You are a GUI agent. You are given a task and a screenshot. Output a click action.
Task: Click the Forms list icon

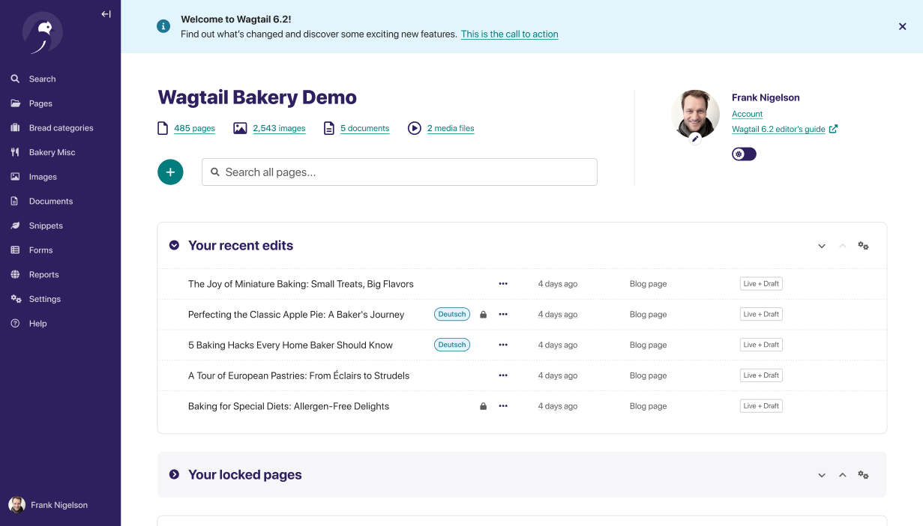[15, 250]
